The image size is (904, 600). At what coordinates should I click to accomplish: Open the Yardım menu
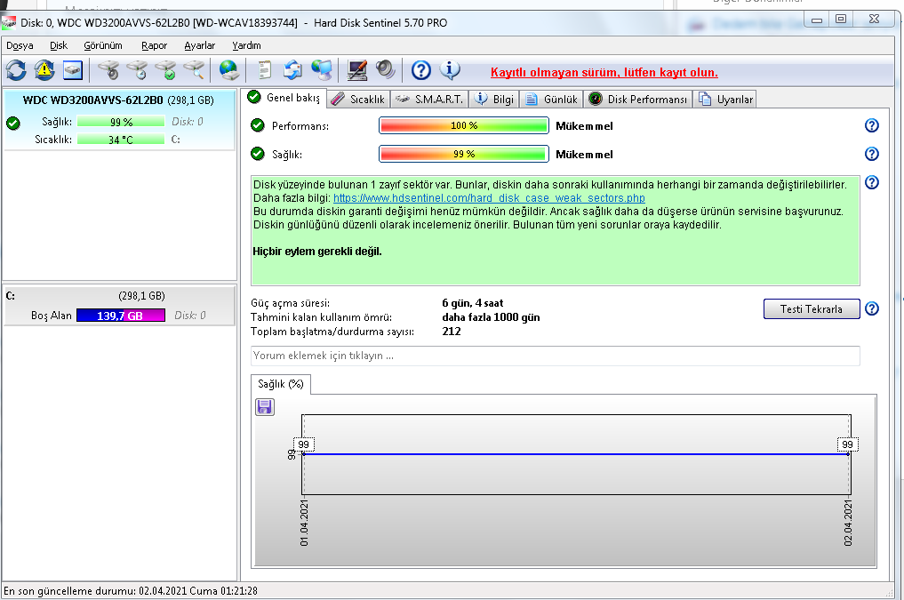pyautogui.click(x=246, y=45)
